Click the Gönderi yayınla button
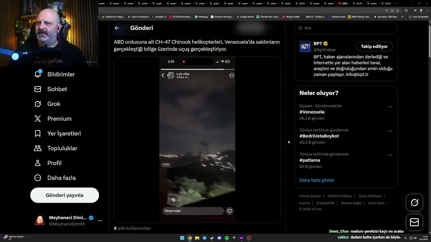The image size is (431, 242). pos(65,195)
